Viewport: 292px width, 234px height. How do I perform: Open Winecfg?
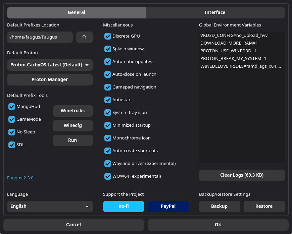pos(72,126)
